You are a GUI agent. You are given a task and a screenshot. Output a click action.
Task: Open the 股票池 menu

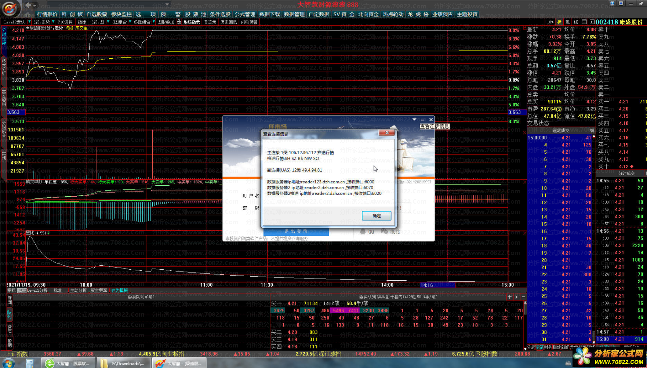(x=196, y=14)
